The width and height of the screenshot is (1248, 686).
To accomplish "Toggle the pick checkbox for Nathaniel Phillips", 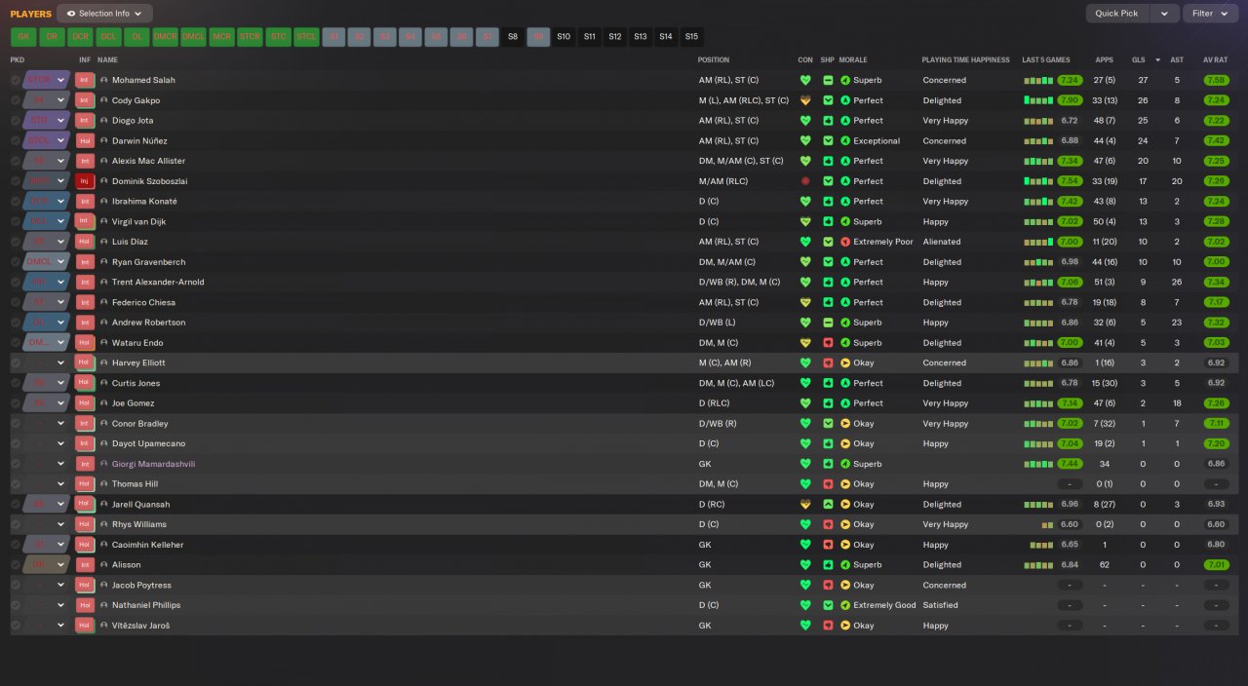I will coord(16,605).
